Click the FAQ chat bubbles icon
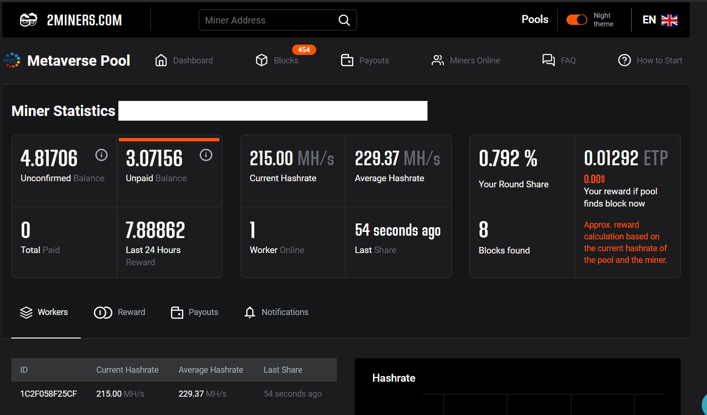707x415 pixels. [x=549, y=60]
